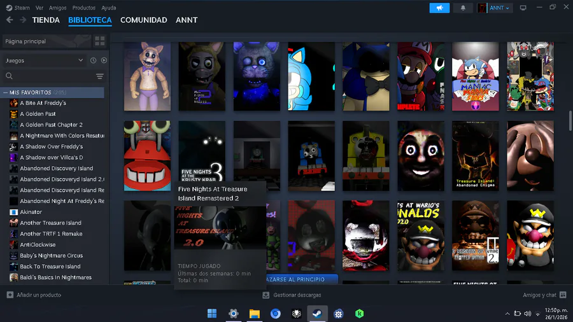The width and height of the screenshot is (573, 322).
Task: Click the Steam taskbar icon
Action: (317, 314)
